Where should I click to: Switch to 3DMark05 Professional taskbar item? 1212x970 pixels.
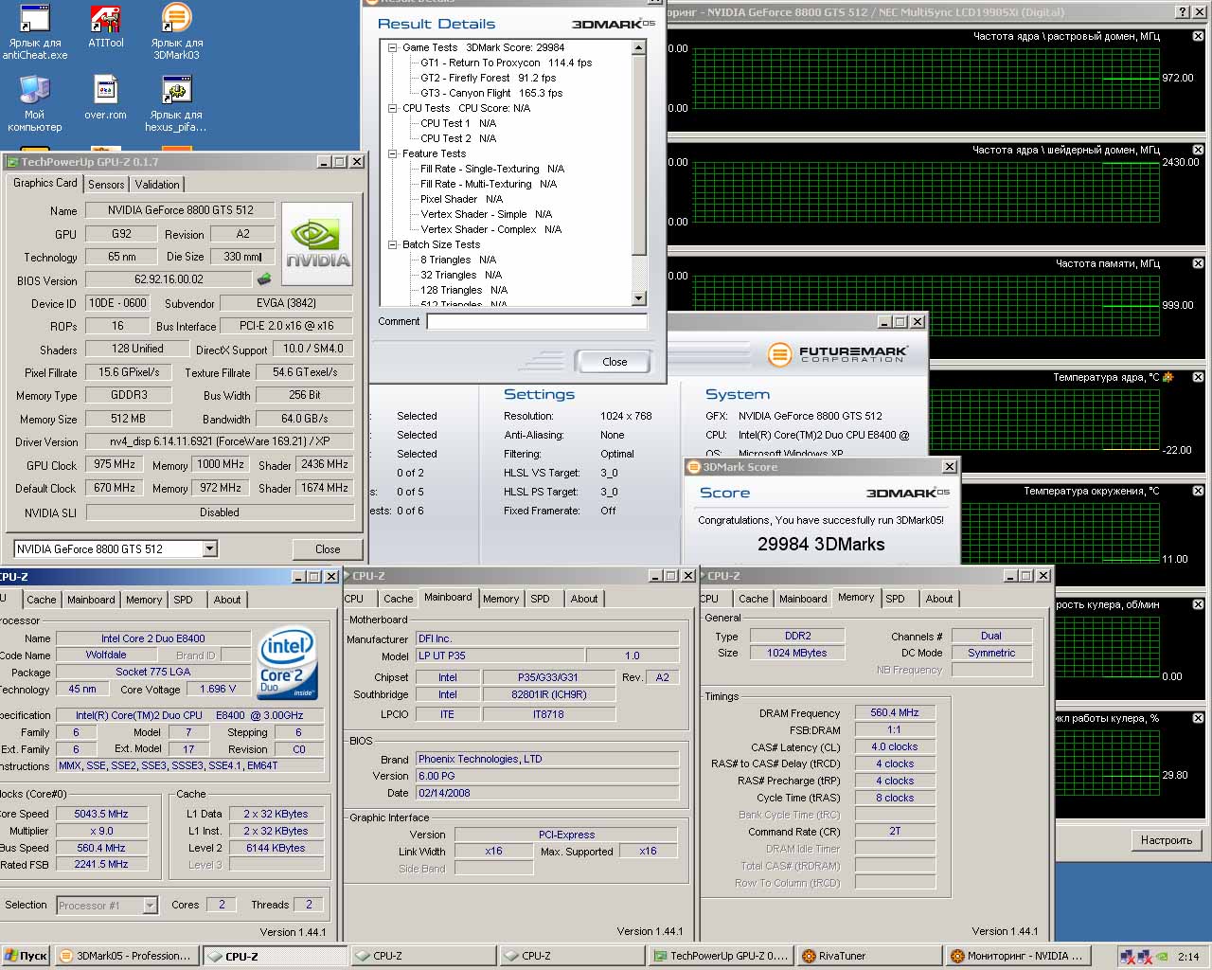click(128, 956)
